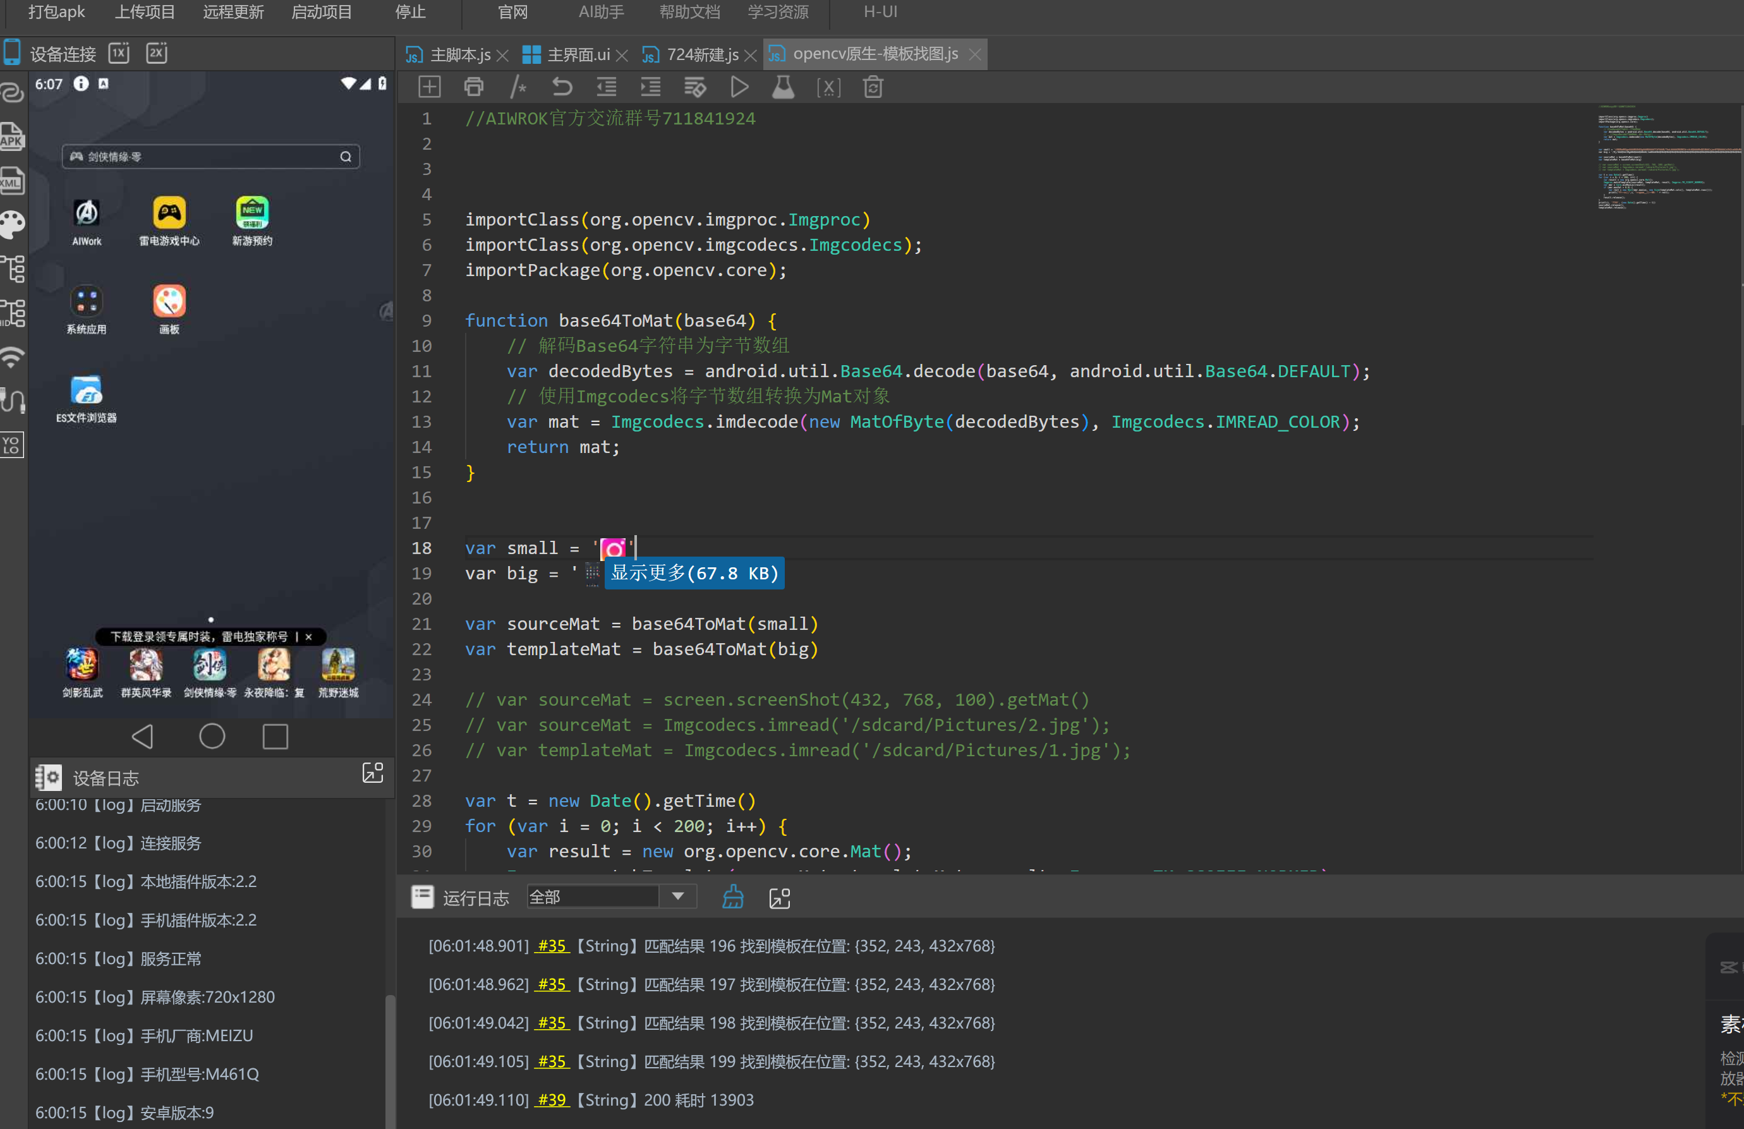Click the [x] variable icon

tap(828, 87)
